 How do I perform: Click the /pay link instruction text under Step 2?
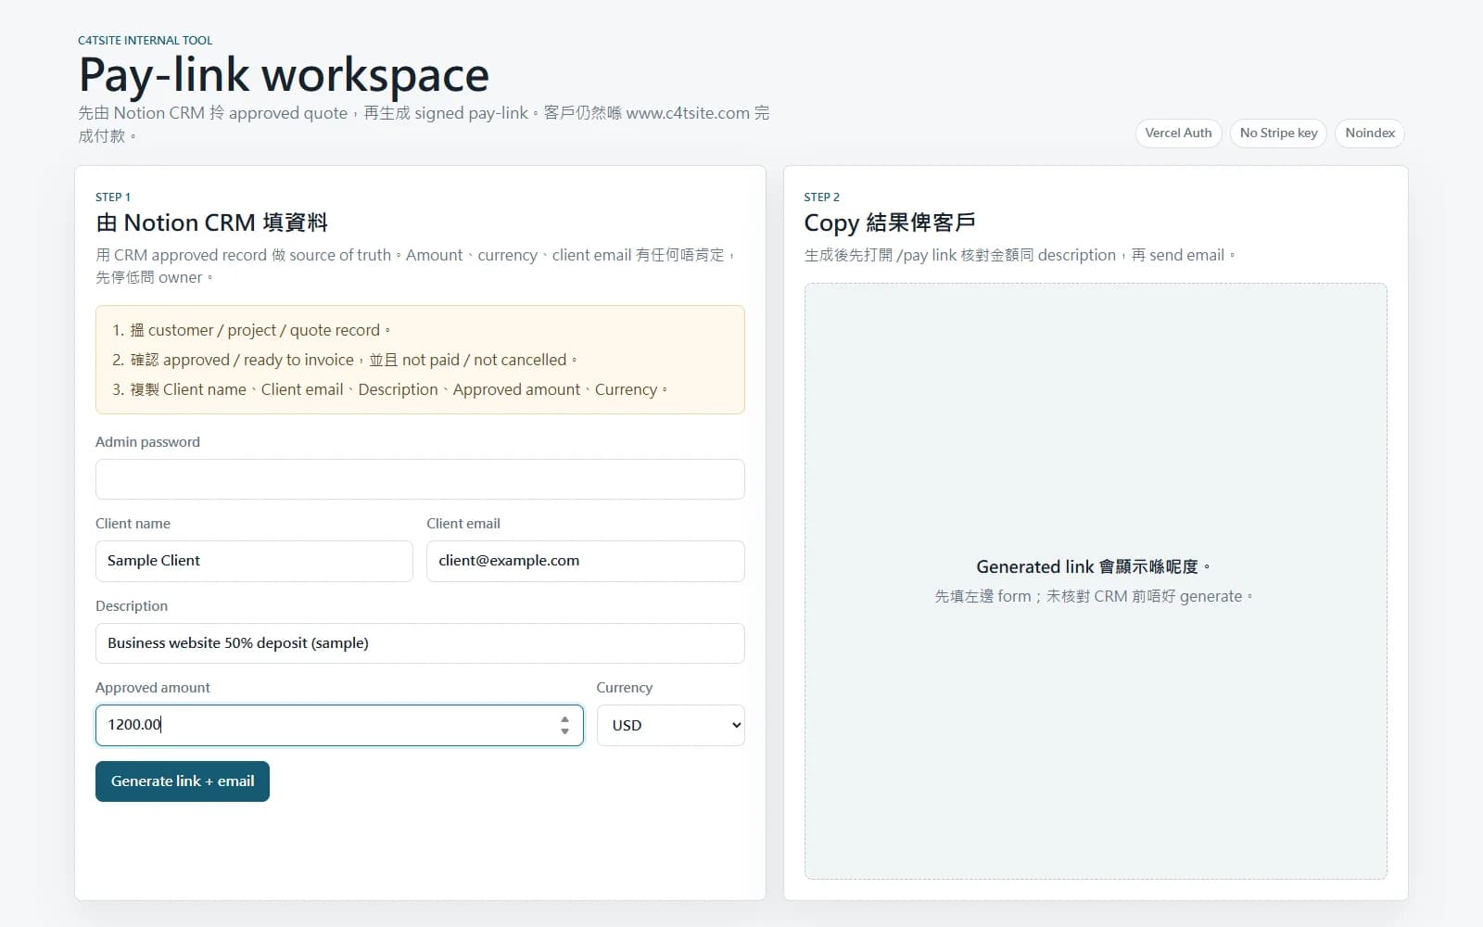tap(1020, 255)
